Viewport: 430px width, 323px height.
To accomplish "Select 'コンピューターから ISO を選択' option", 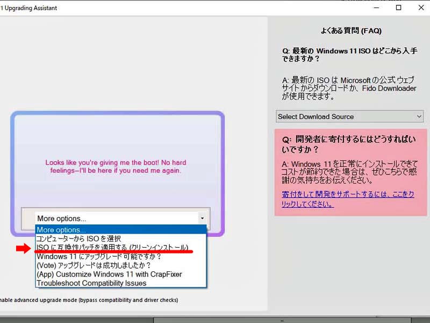I will coord(78,238).
